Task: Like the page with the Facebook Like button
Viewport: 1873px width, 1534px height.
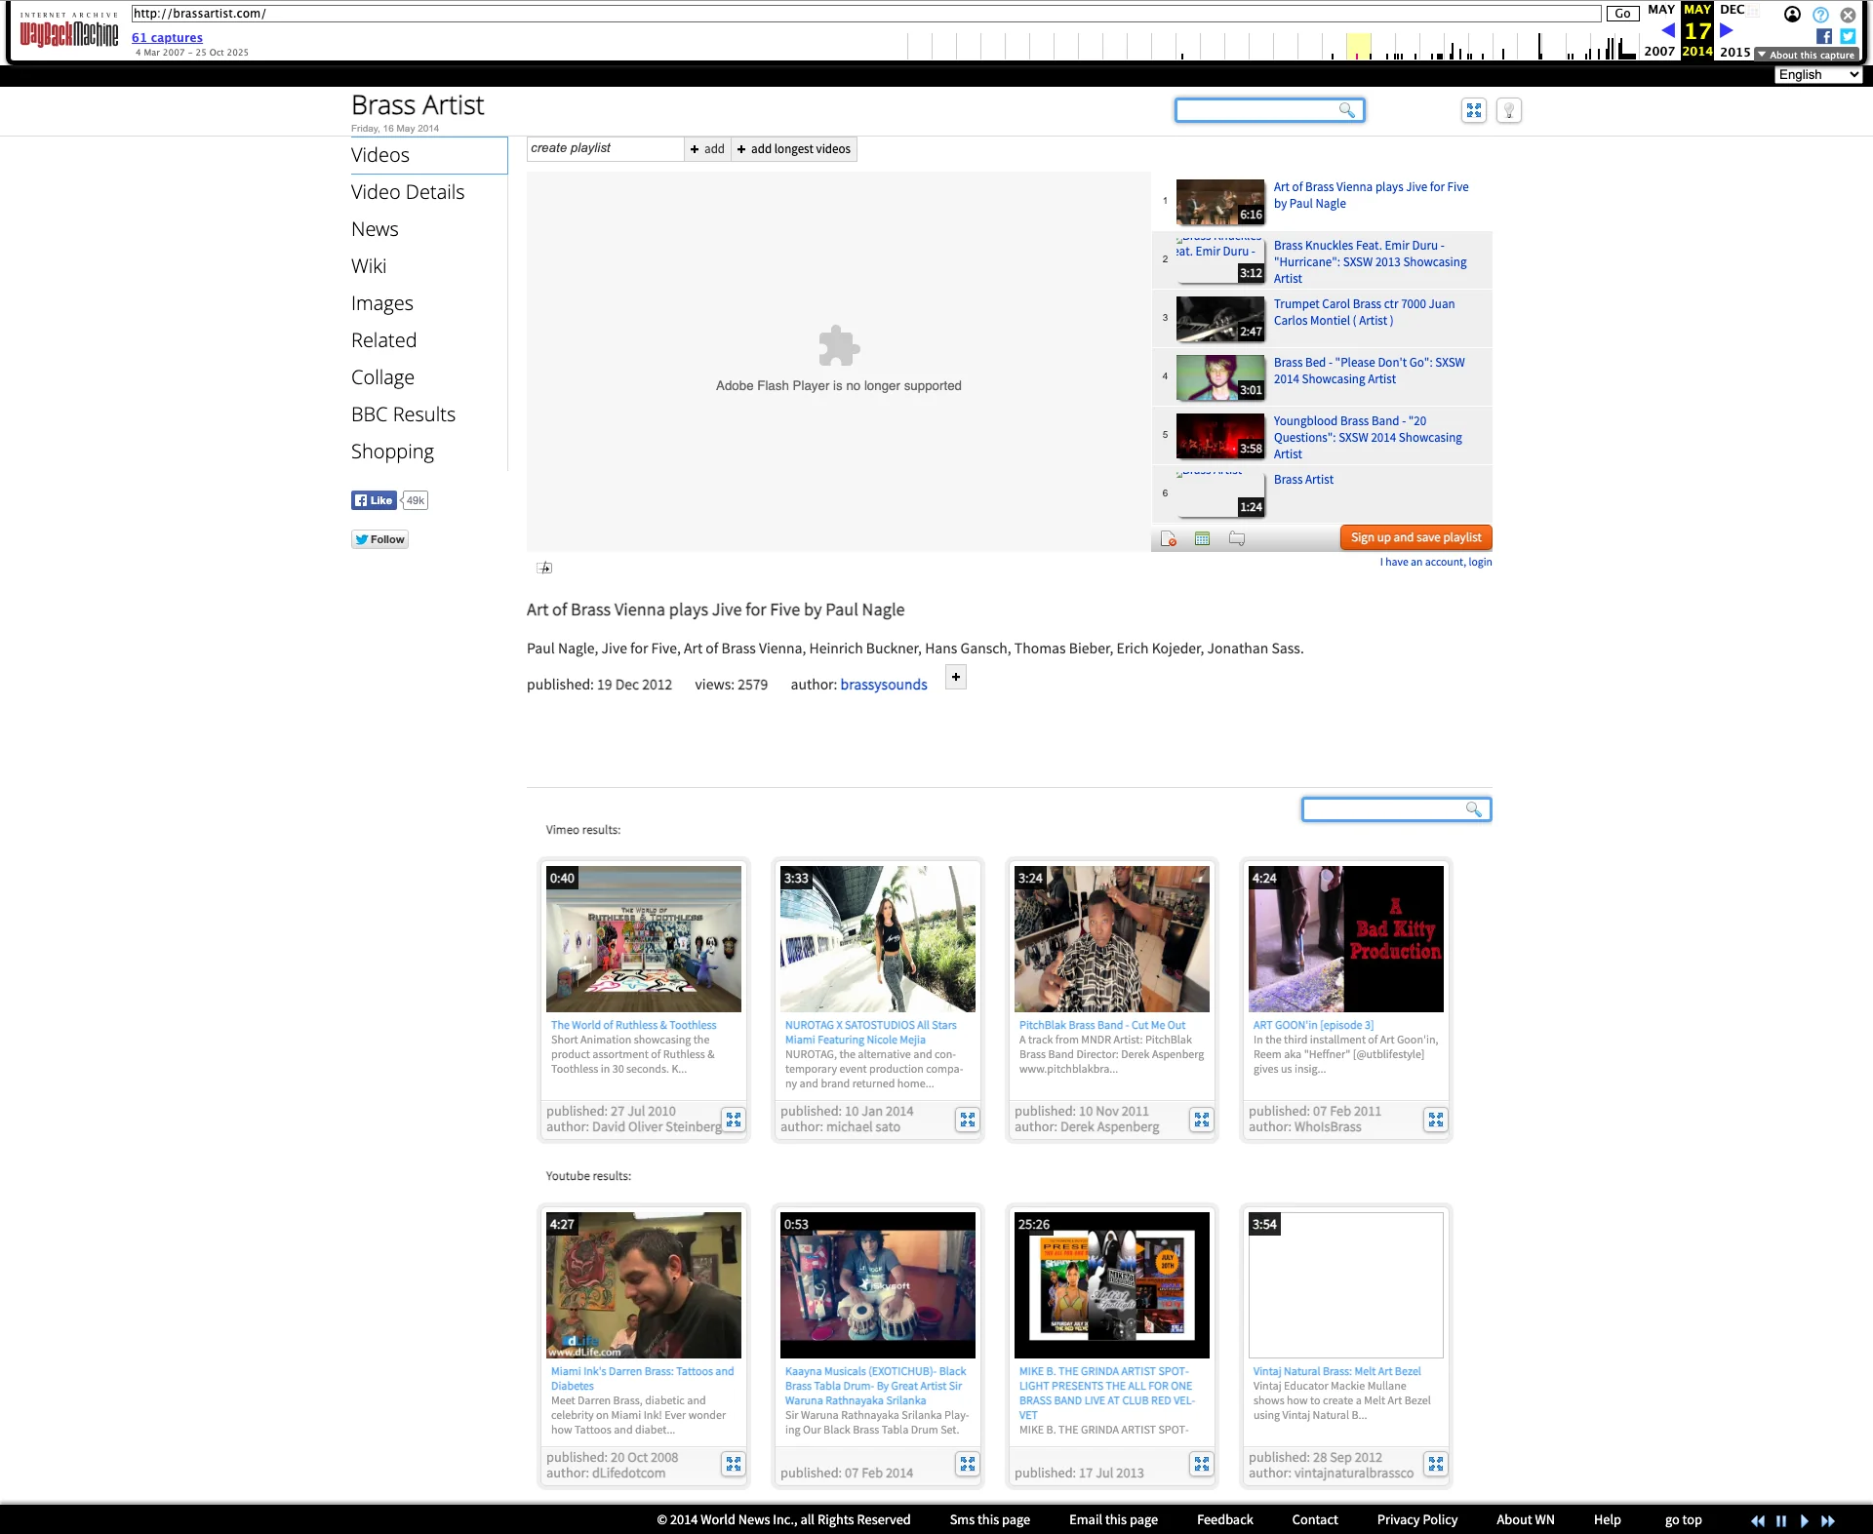Action: tap(374, 499)
